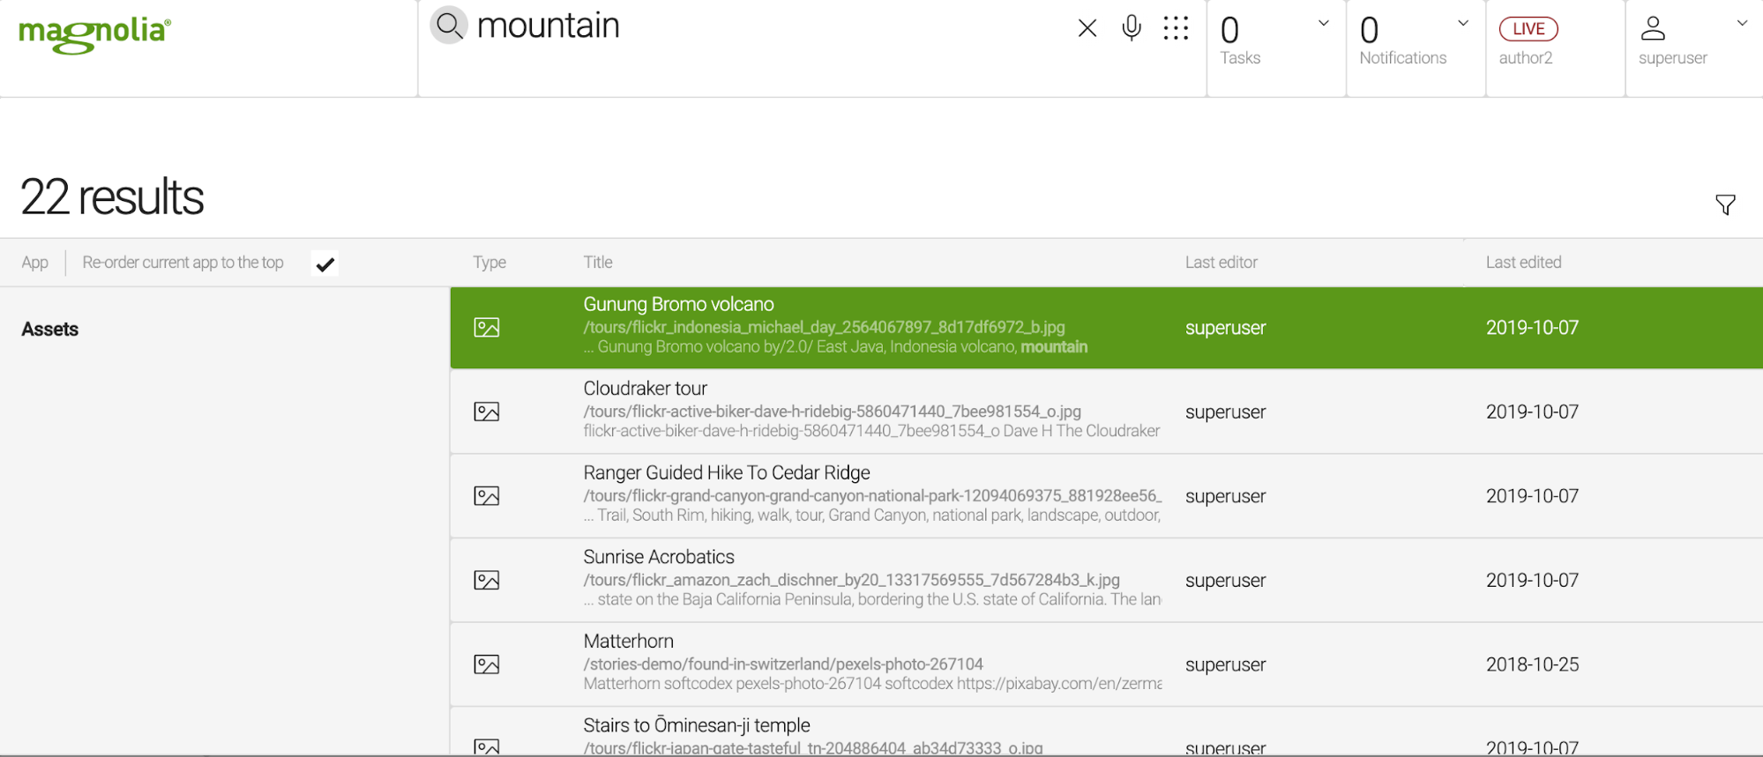Clear the mountain search query

1087,28
